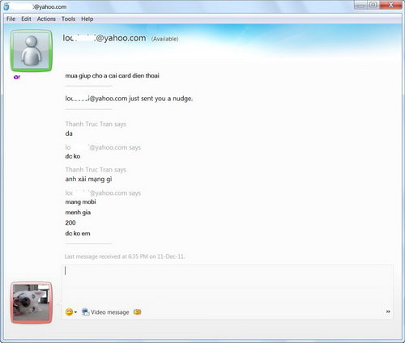Image resolution: width=405 pixels, height=343 pixels.
Task: Click the orange icon beside Video message
Action: pos(137,311)
